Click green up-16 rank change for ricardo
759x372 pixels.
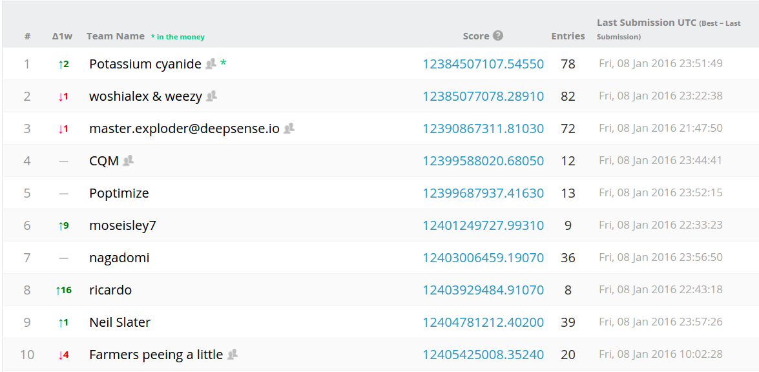pos(63,290)
